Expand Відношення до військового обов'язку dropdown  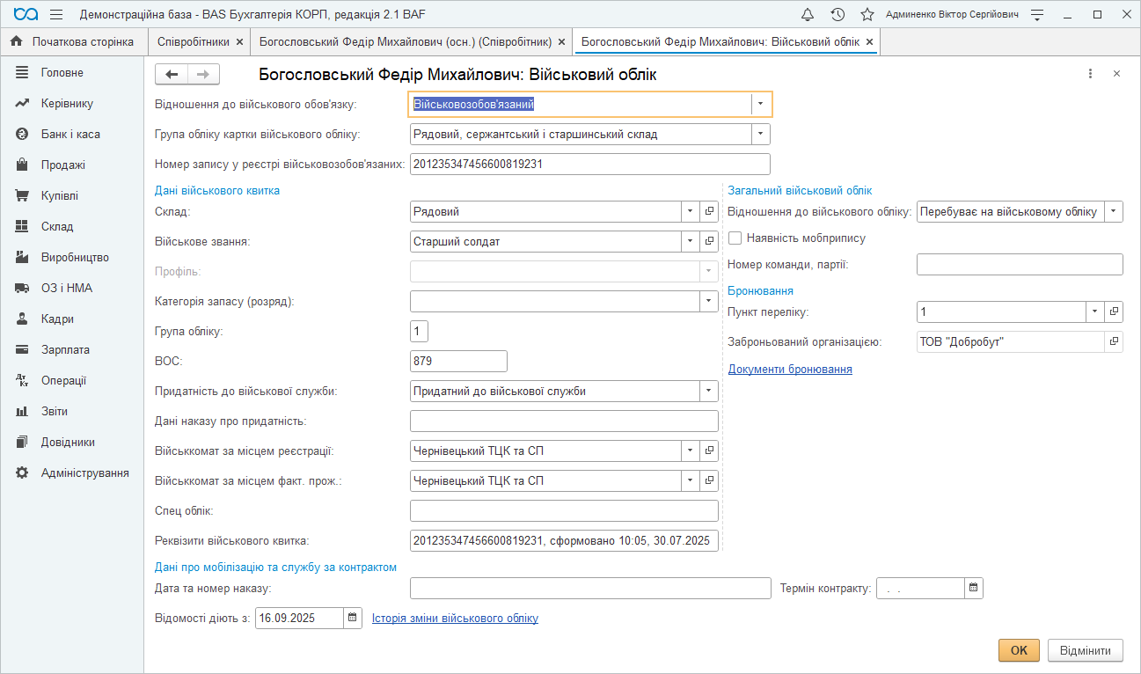pyautogui.click(x=760, y=104)
